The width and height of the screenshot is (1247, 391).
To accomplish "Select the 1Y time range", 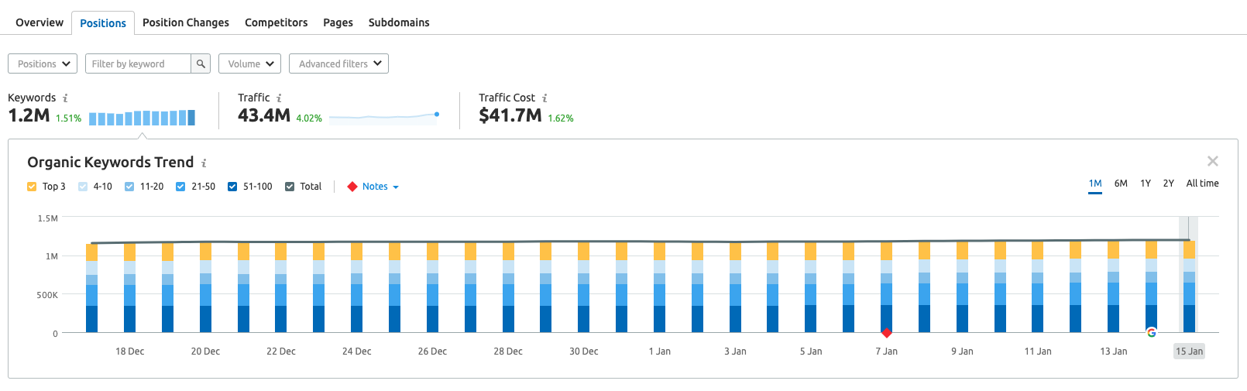I will 1146,183.
